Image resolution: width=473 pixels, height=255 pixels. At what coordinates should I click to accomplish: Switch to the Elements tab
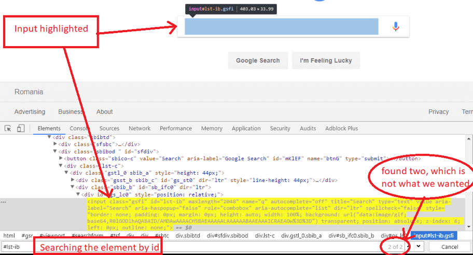(x=49, y=129)
